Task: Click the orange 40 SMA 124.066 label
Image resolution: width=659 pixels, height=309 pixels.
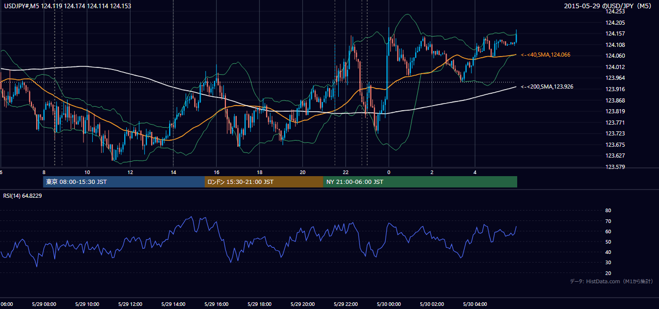Action: click(546, 55)
